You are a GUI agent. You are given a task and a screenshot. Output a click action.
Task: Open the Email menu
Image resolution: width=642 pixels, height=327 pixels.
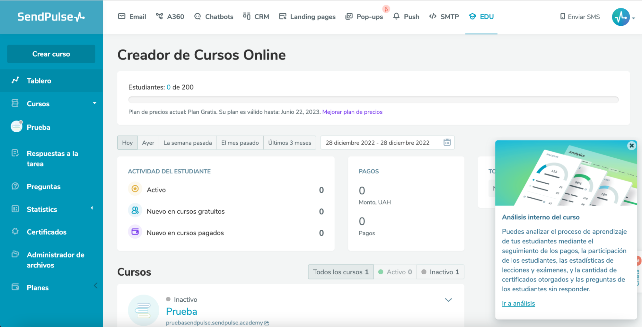(x=132, y=17)
